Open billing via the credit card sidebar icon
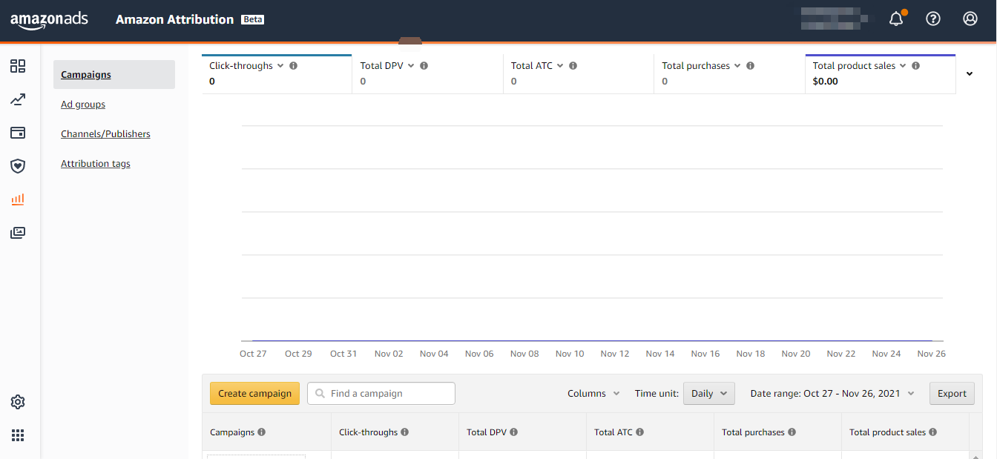This screenshot has height=459, width=997. pyautogui.click(x=18, y=133)
